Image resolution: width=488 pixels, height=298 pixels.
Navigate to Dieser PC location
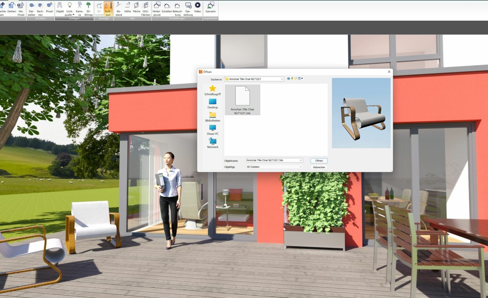coord(212,130)
